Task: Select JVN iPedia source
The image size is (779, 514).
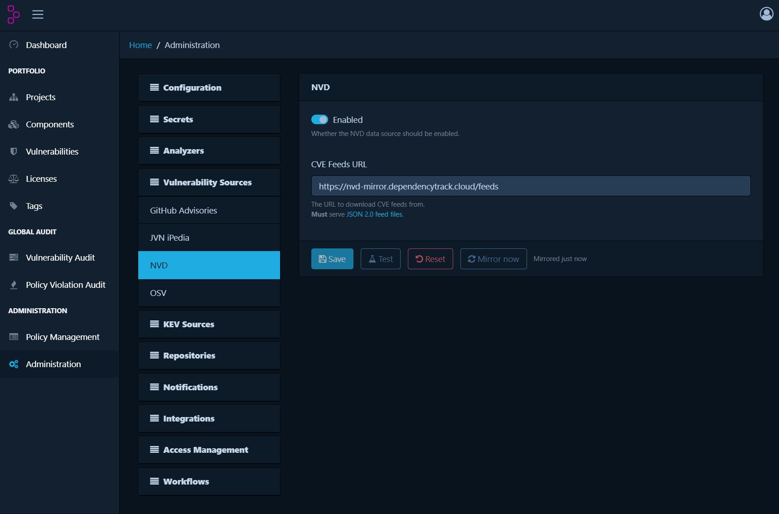Action: click(x=209, y=238)
